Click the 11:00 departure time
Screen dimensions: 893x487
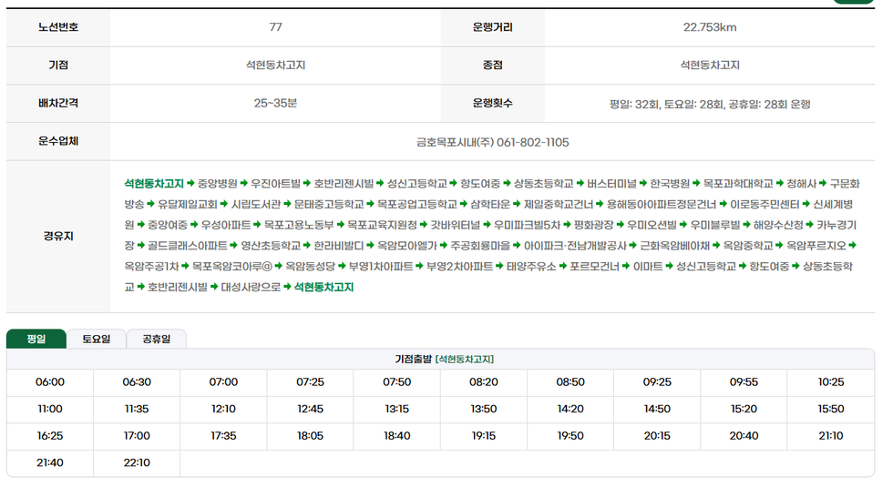[50, 409]
